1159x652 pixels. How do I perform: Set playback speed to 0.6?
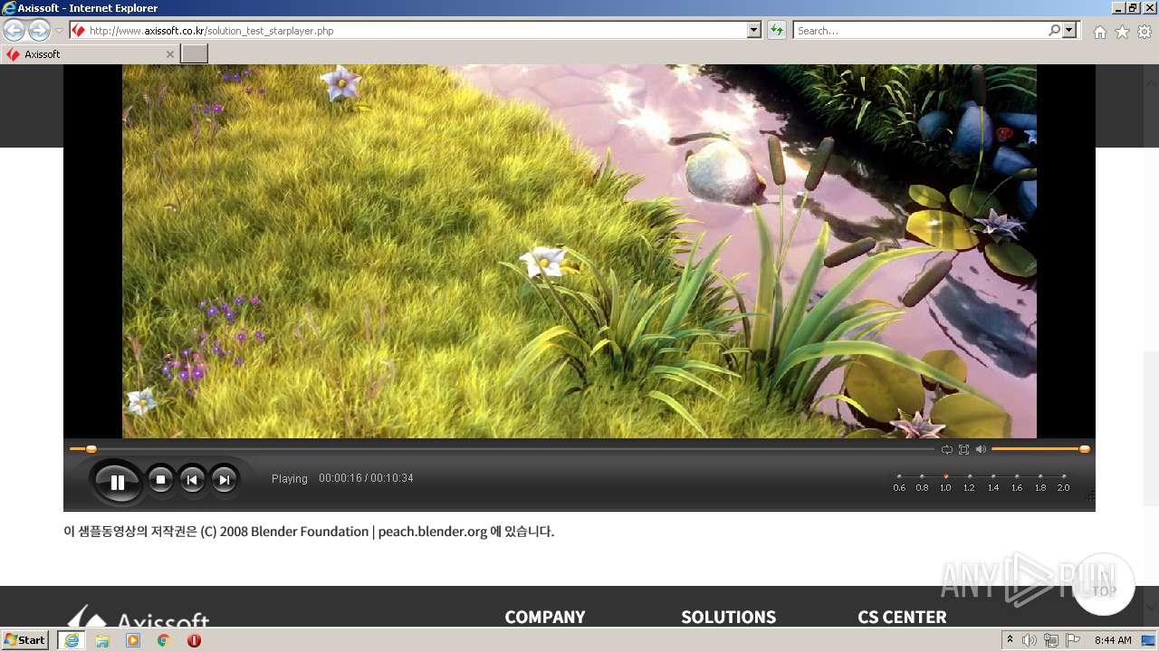pyautogui.click(x=899, y=482)
